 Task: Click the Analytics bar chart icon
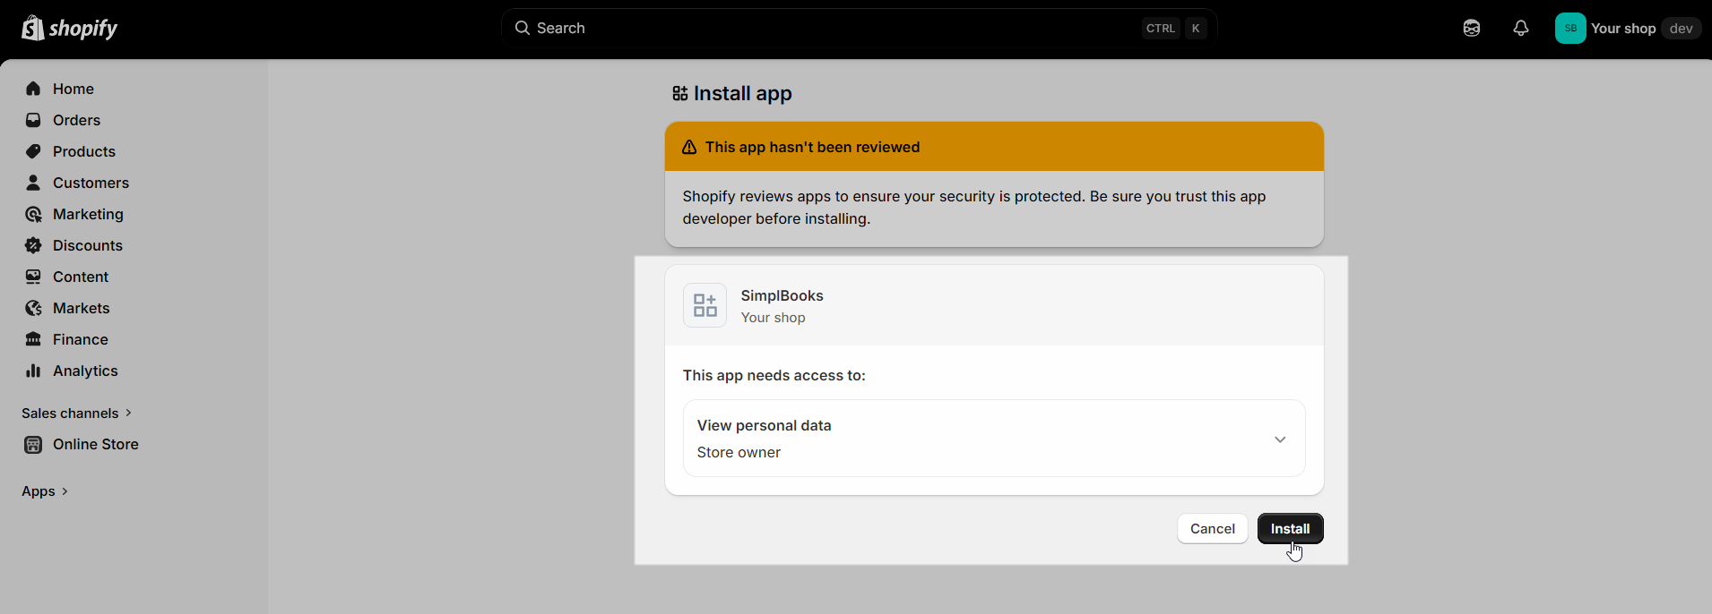[x=33, y=371]
